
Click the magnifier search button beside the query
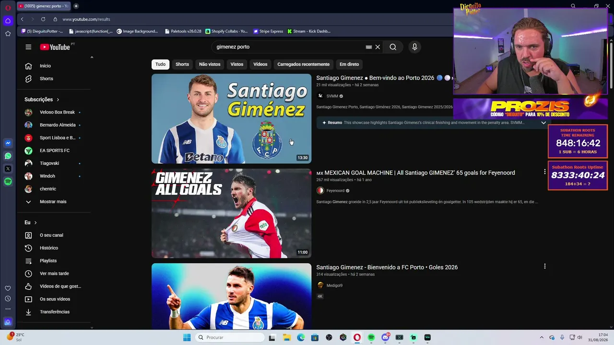[x=393, y=47]
